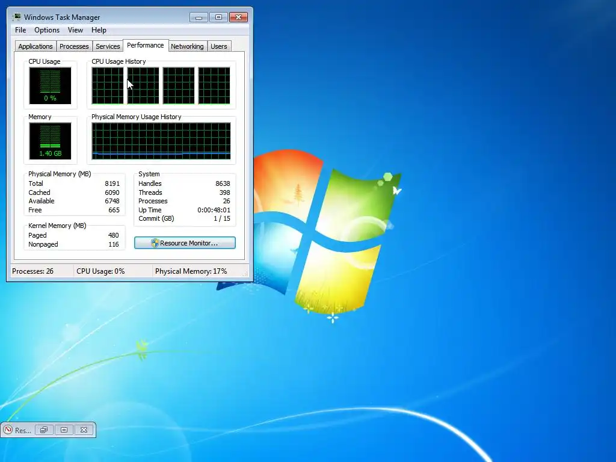Image resolution: width=616 pixels, height=462 pixels.
Task: Click the second CPU Usage History graph
Action: [x=143, y=85]
